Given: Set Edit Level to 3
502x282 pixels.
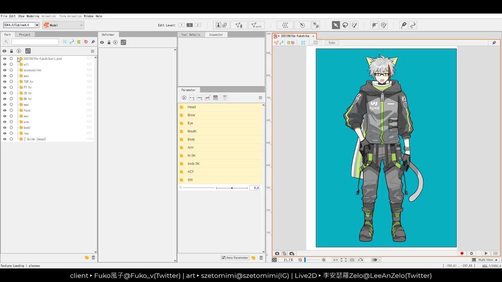Looking at the screenshot, I should point(197,25).
